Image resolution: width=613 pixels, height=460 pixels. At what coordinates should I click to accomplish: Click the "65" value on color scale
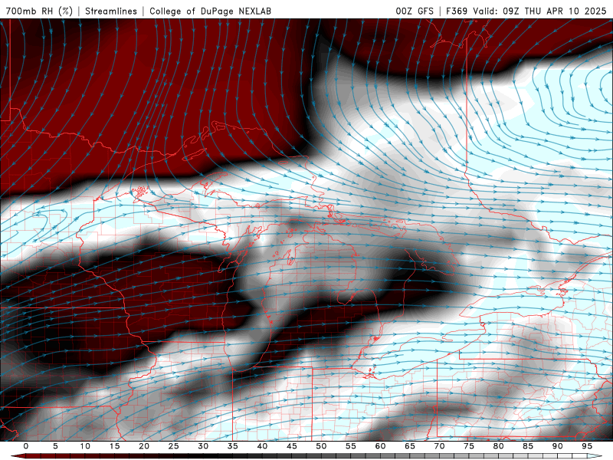(410, 446)
